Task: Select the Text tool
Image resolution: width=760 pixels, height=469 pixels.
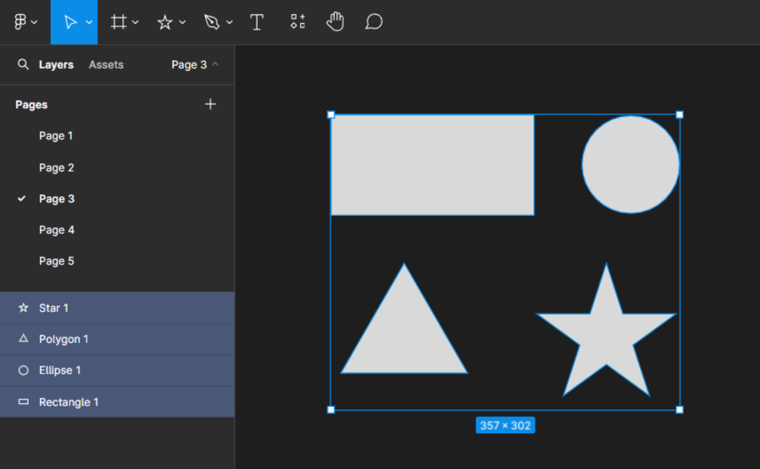Action: (x=257, y=22)
